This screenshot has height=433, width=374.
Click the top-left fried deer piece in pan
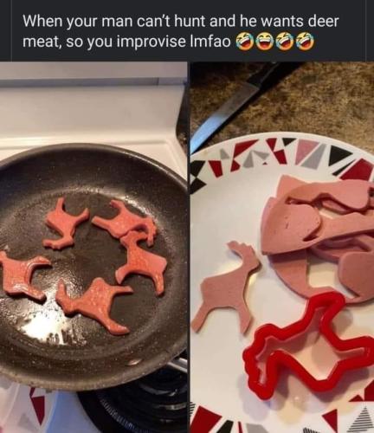pos(65,225)
